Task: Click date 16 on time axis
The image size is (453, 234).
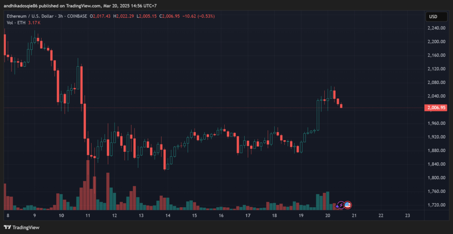Action: (x=221, y=215)
